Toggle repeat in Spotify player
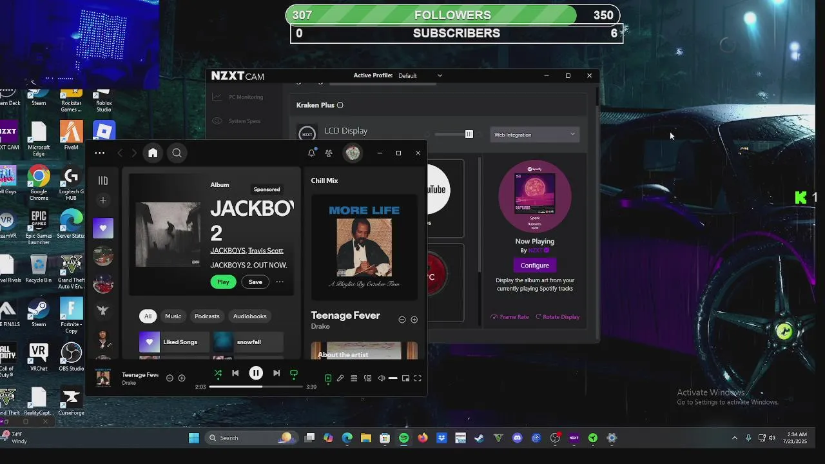This screenshot has height=464, width=825. [294, 373]
